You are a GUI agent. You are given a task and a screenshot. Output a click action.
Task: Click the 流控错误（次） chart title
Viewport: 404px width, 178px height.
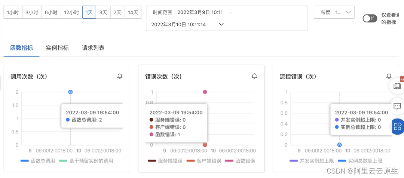point(298,77)
